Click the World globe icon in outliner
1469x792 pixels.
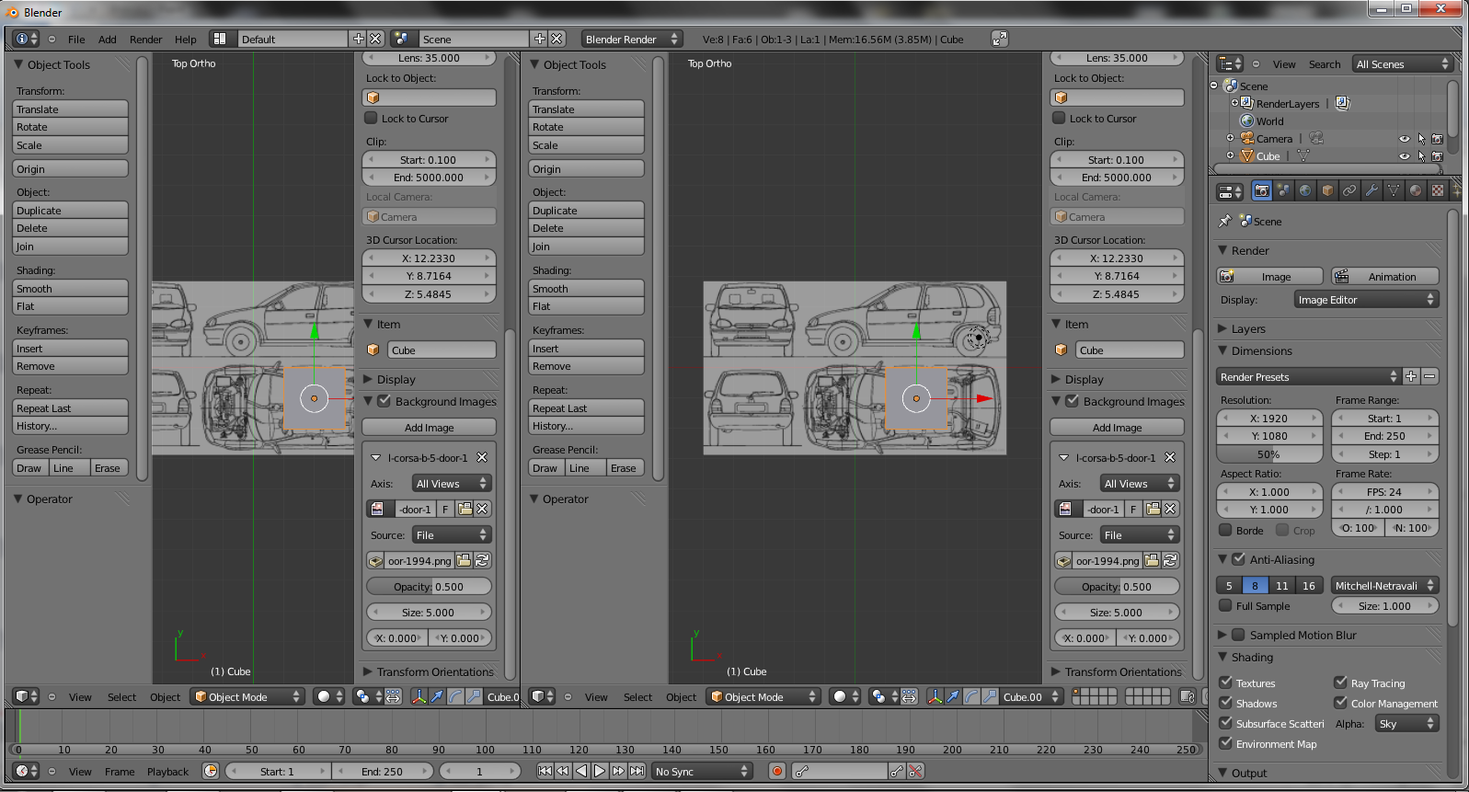[1247, 121]
